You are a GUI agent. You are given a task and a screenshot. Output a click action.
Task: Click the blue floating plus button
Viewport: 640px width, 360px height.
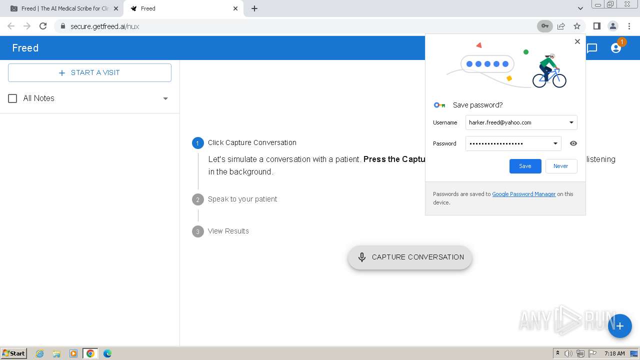[620, 326]
